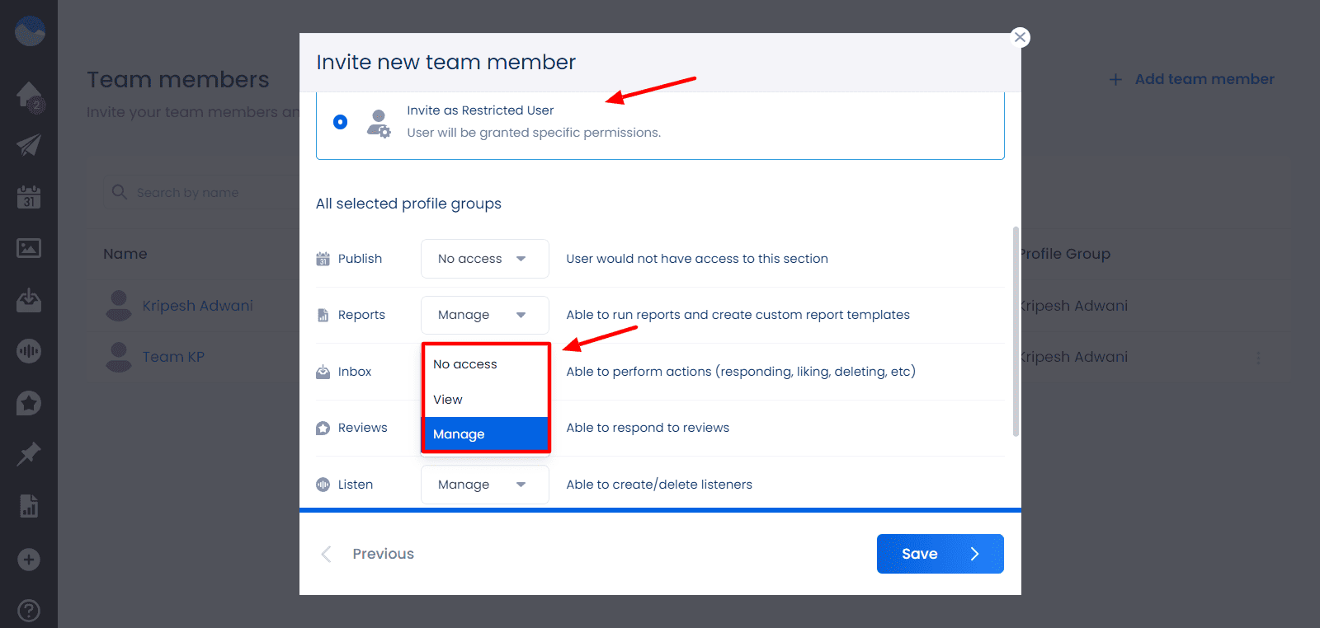Viewport: 1320px width, 628px height.
Task: Open the image gallery sidebar icon
Action: (29, 248)
